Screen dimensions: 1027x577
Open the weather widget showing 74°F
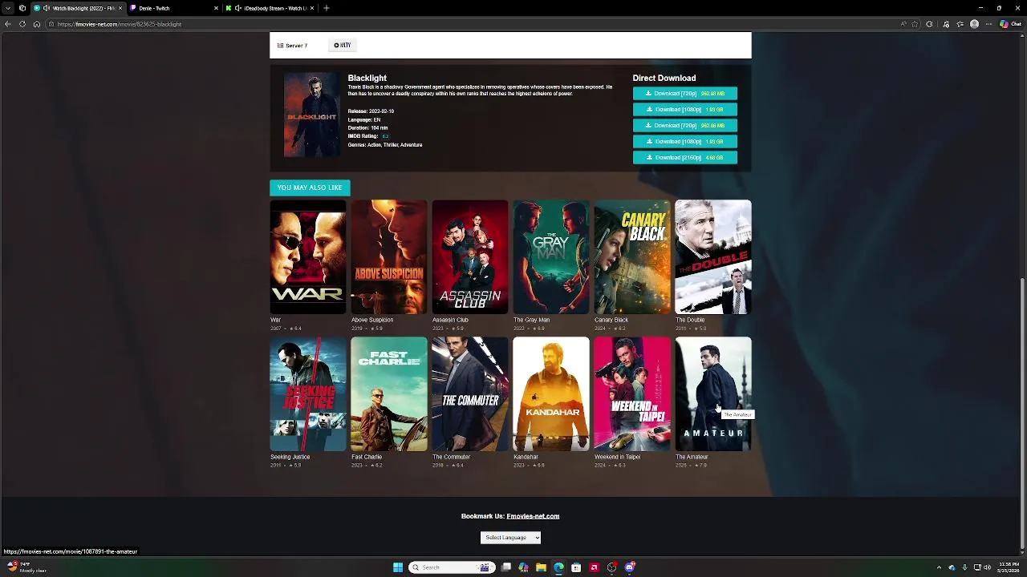[28, 567]
